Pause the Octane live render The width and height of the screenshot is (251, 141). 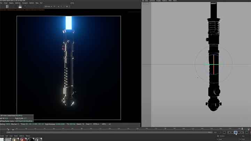(7, 6)
